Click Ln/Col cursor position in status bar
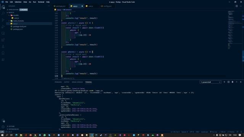244x137 pixels. click(x=175, y=132)
